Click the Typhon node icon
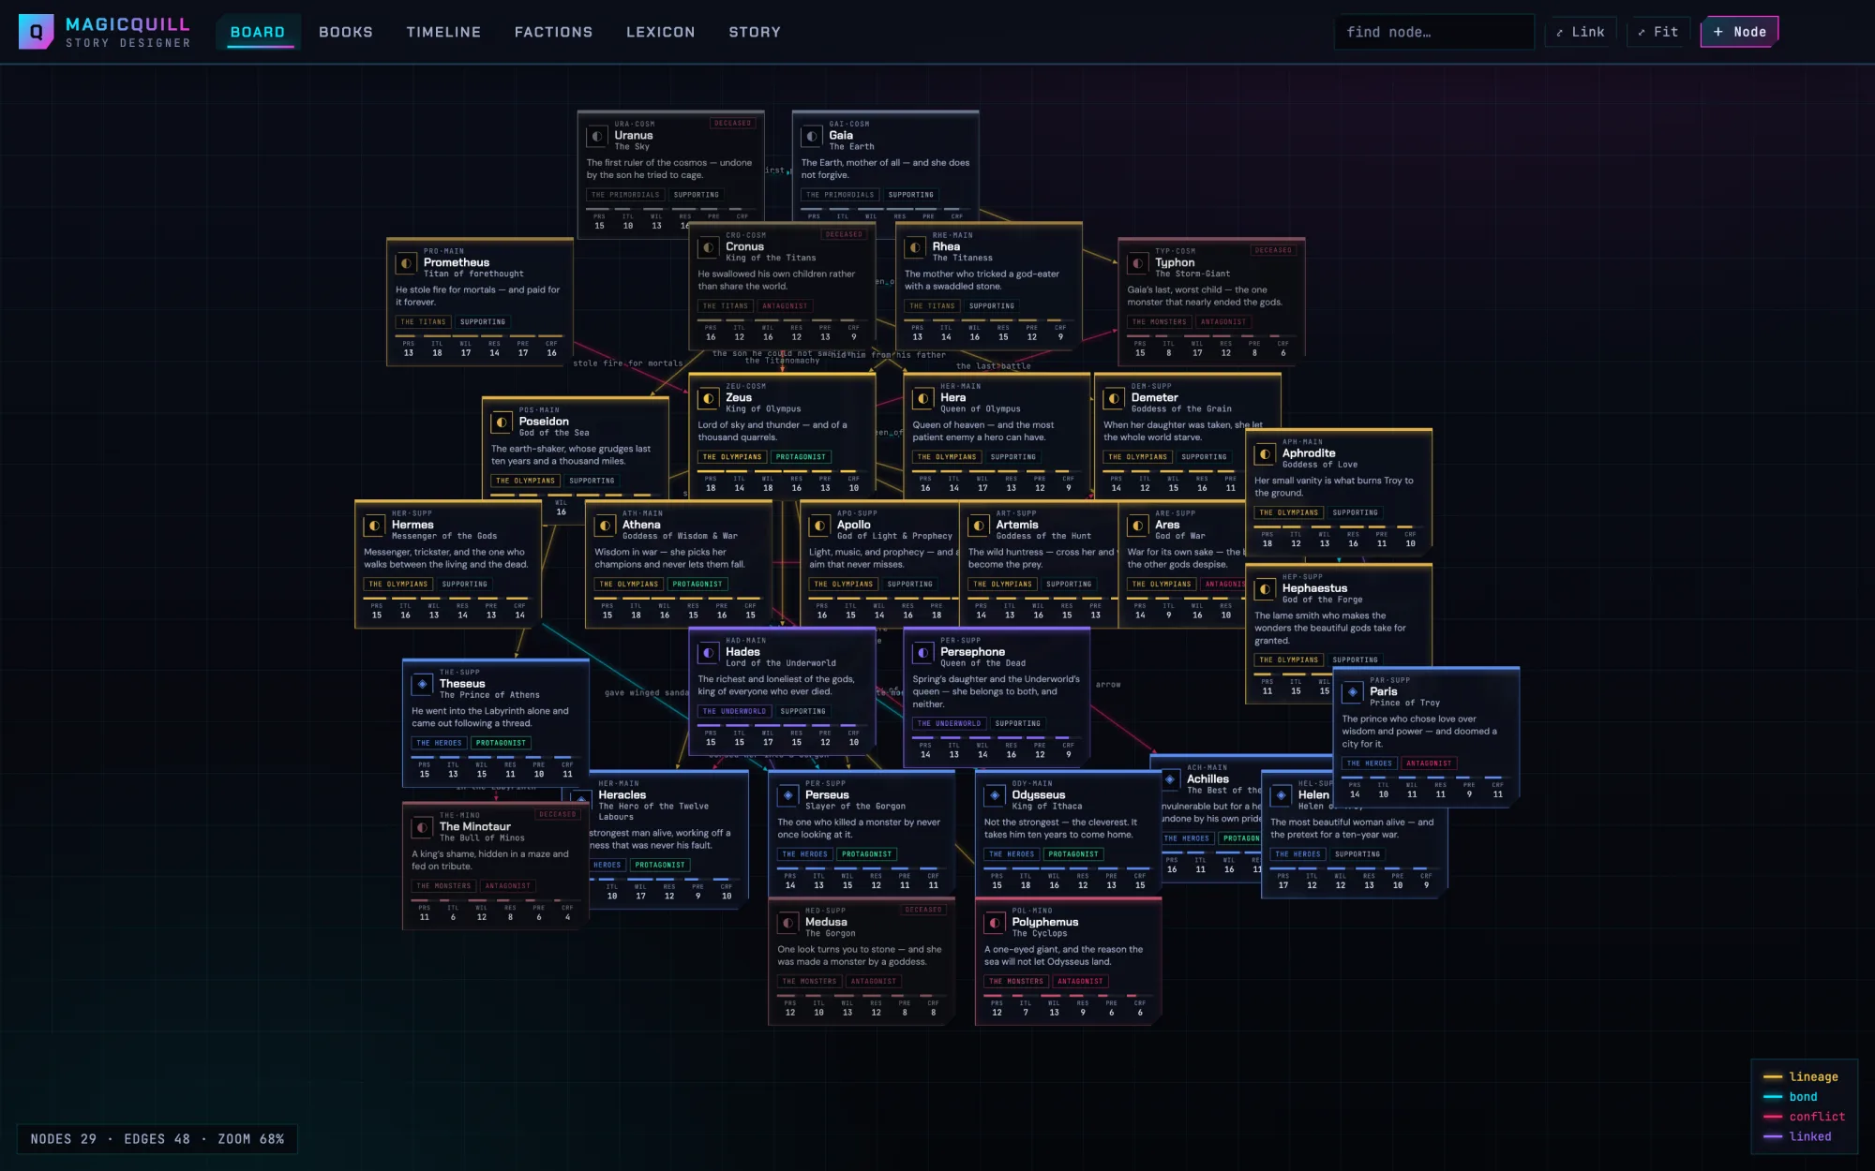The image size is (1875, 1171). (1138, 264)
